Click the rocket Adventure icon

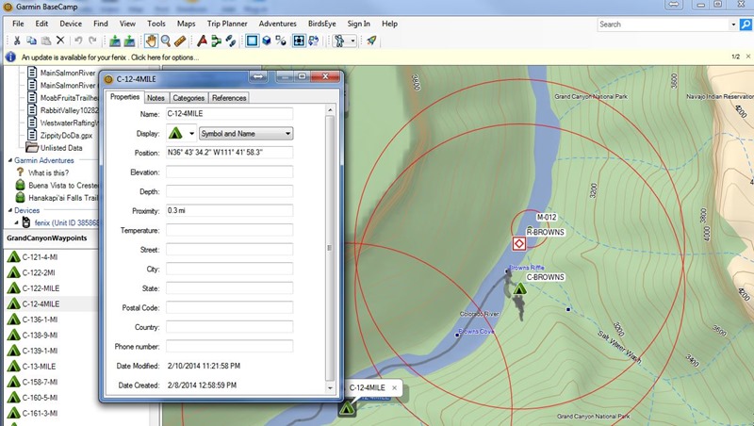tap(371, 41)
